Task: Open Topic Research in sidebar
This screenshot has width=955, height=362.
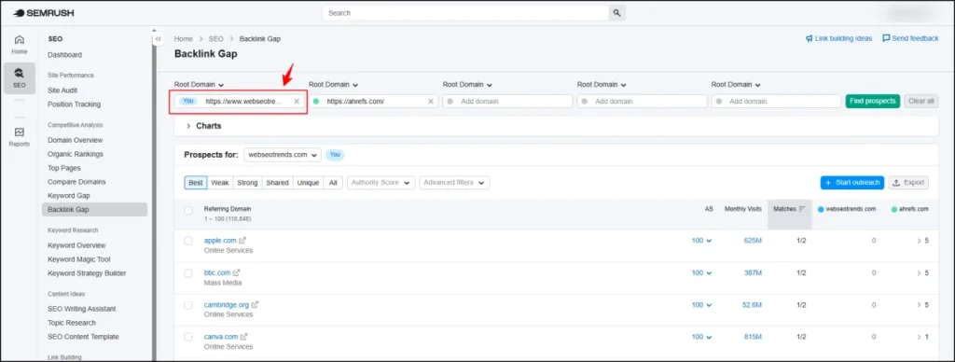Action: click(x=72, y=323)
